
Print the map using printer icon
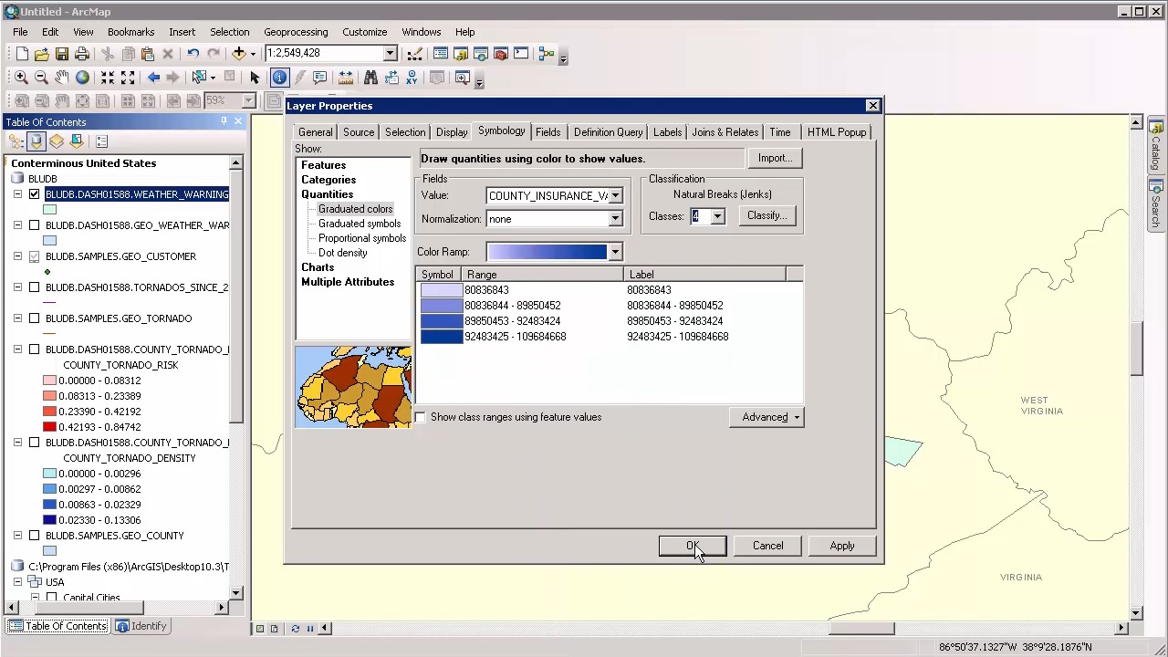(82, 54)
